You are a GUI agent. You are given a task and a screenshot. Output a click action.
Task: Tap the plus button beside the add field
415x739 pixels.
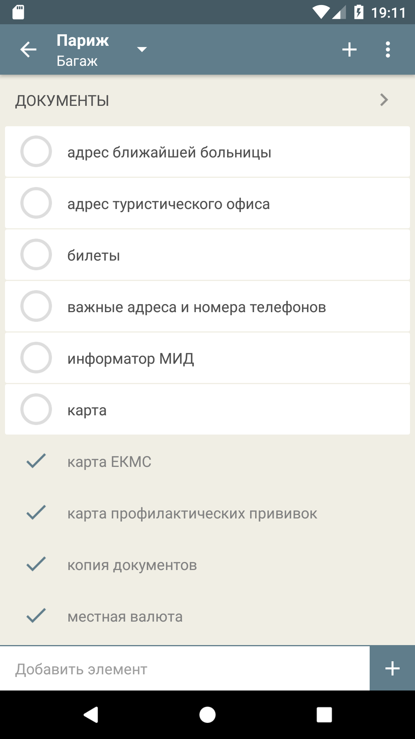point(392,668)
